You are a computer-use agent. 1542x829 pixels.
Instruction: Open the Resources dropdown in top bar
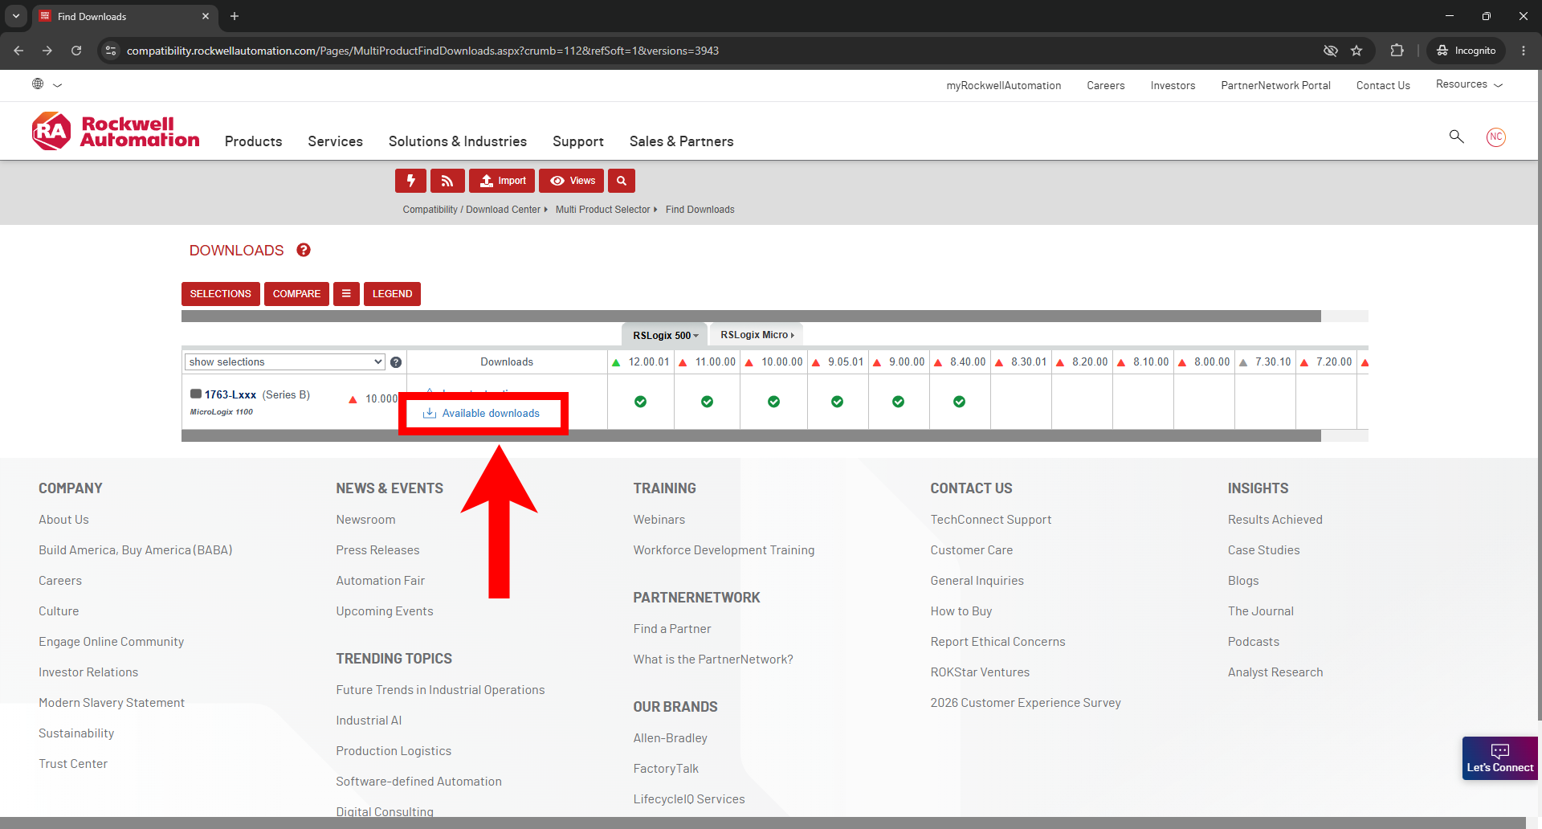point(1469,84)
